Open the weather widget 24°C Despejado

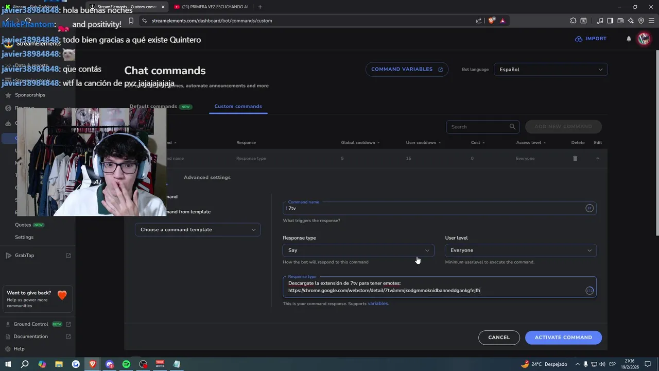544,364
